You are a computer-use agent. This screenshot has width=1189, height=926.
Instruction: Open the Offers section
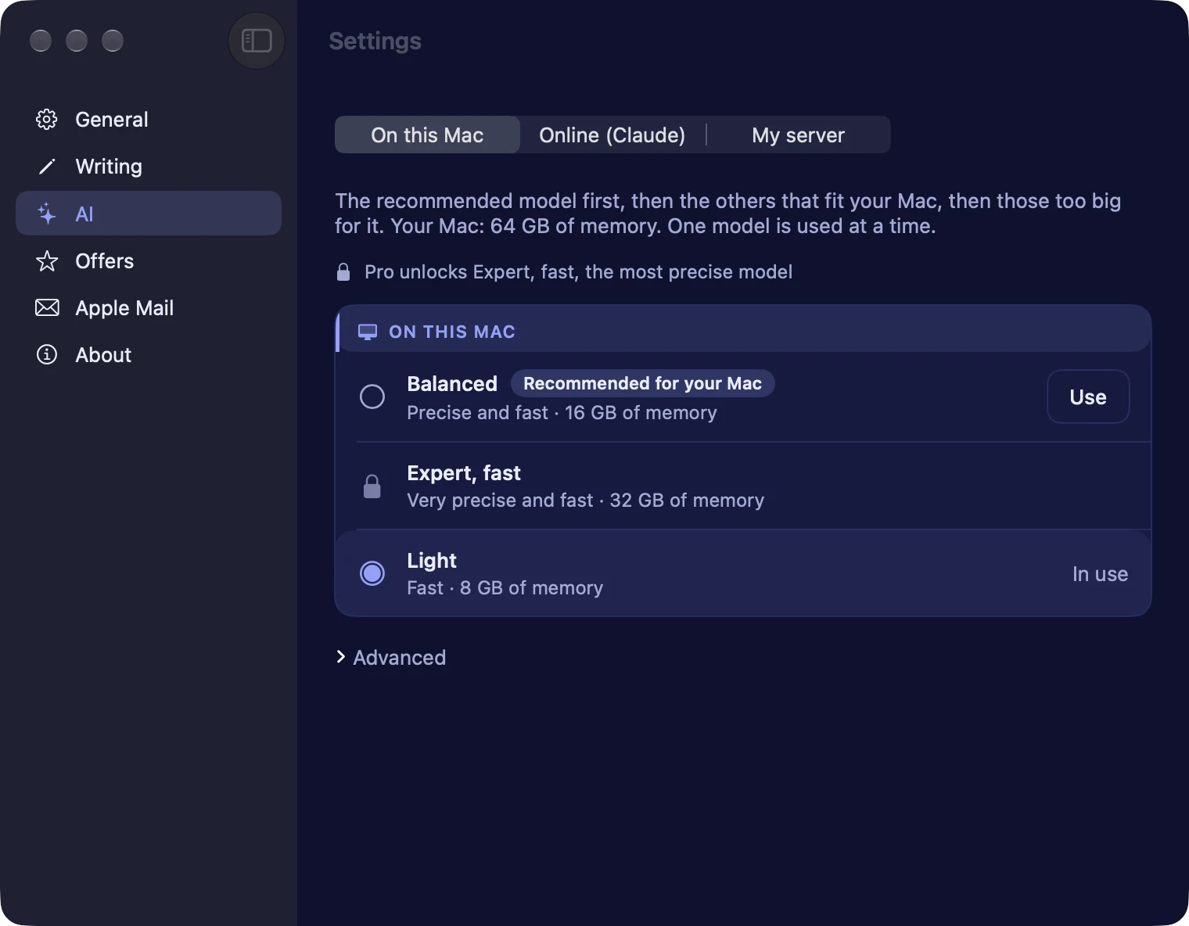[x=149, y=260]
